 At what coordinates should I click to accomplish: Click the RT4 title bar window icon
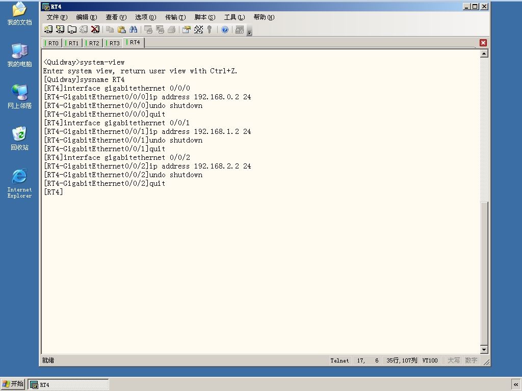point(46,6)
